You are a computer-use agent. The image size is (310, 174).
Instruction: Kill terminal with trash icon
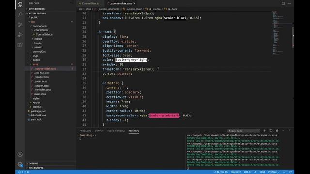[x=277, y=130]
